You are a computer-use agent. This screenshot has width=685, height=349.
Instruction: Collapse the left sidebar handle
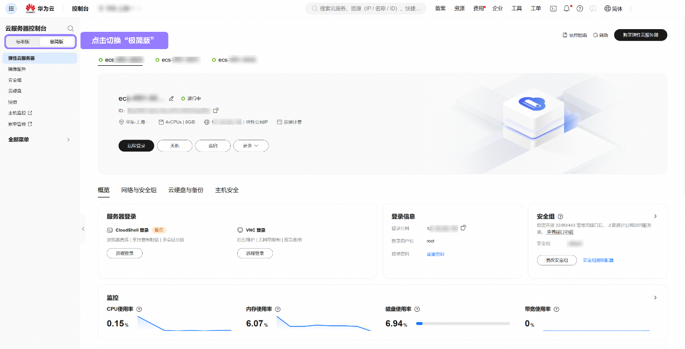click(83, 229)
